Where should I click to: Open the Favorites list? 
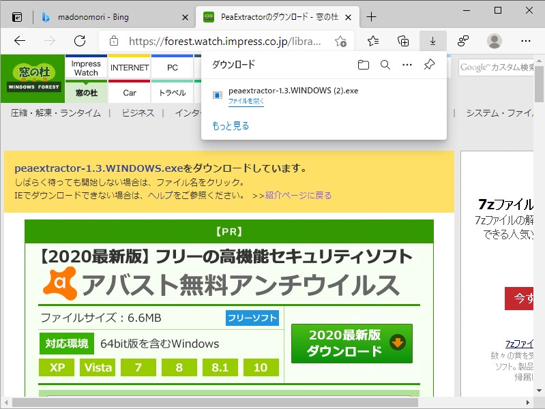(373, 41)
